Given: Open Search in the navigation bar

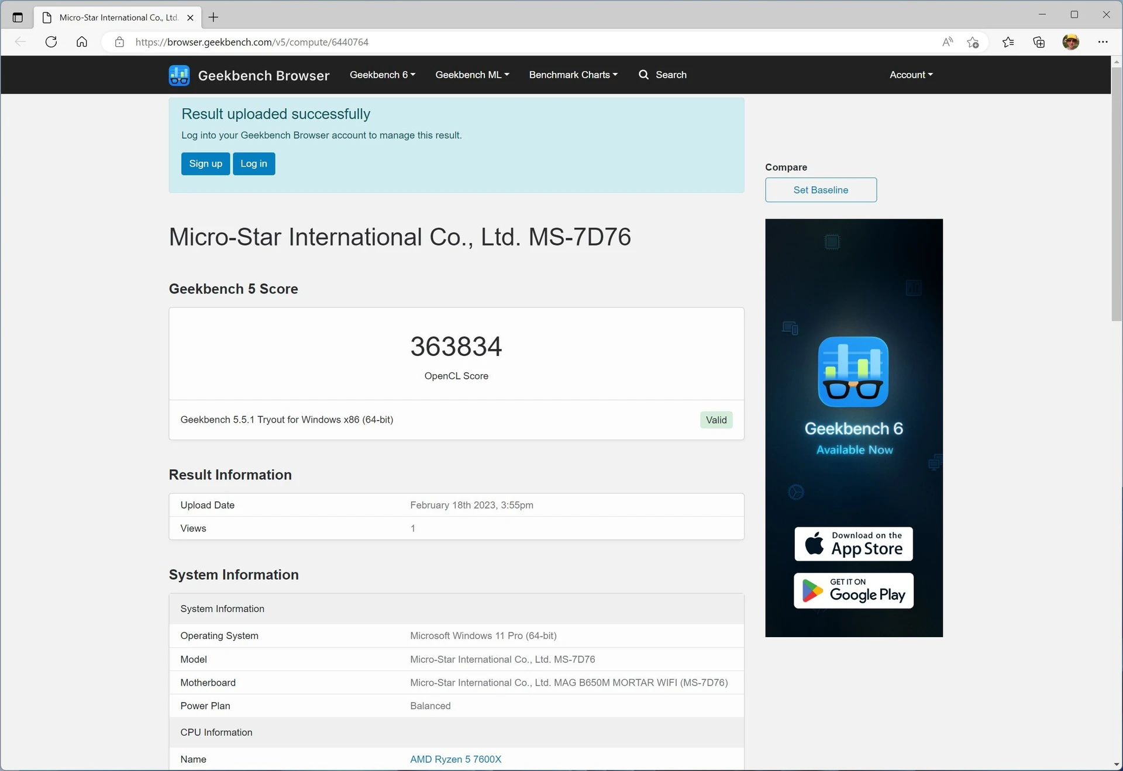Looking at the screenshot, I should (663, 75).
